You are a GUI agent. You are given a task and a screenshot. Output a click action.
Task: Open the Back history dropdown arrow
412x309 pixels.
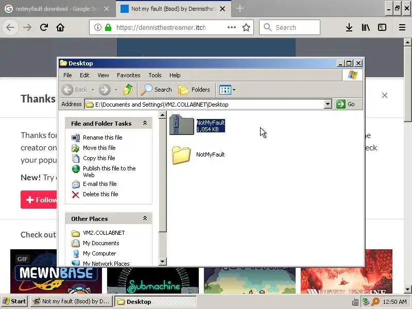pos(93,90)
